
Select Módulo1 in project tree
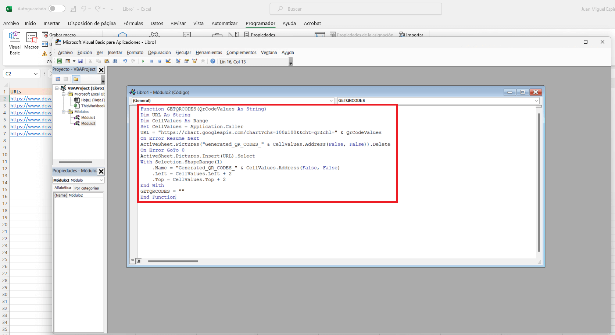point(85,118)
